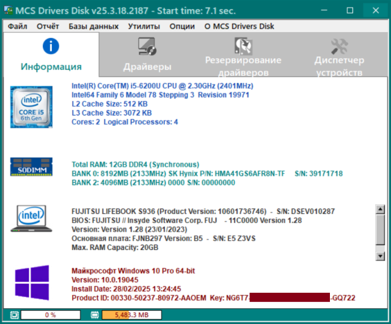Click the Version: 10.0.19045 text
This screenshot has height=324, width=391.
tap(104, 280)
